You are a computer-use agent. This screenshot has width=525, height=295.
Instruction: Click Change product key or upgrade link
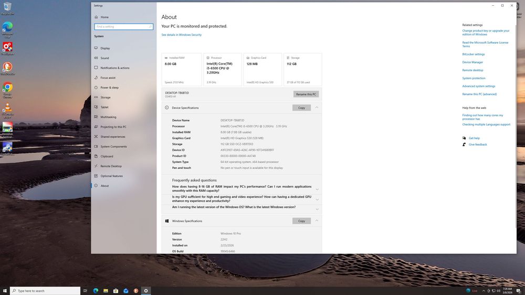click(486, 32)
